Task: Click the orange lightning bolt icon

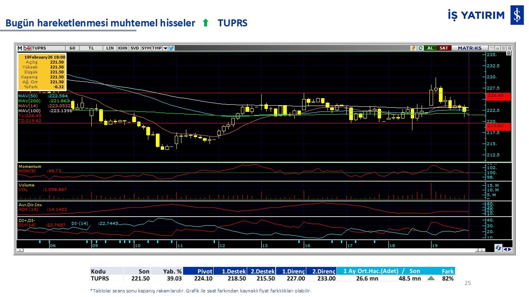Action: (413, 48)
